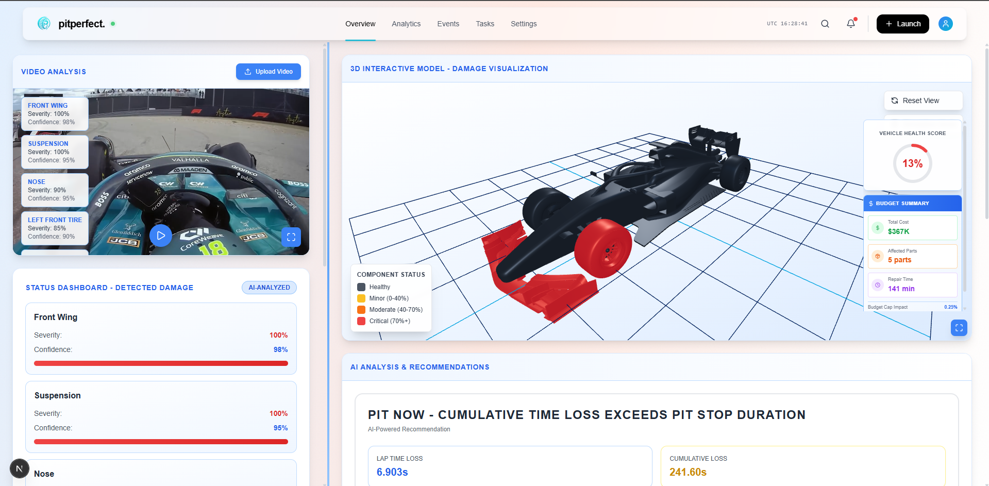
Task: Navigate to the Settings tab
Action: 524,24
